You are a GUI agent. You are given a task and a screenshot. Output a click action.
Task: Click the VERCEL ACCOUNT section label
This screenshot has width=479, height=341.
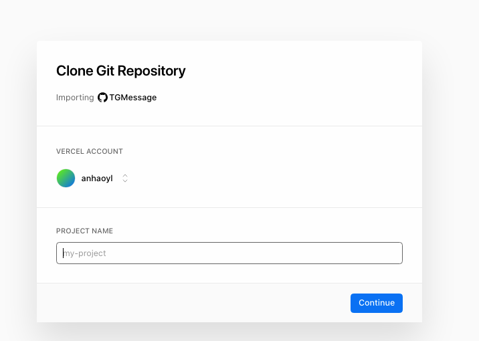pyautogui.click(x=90, y=151)
